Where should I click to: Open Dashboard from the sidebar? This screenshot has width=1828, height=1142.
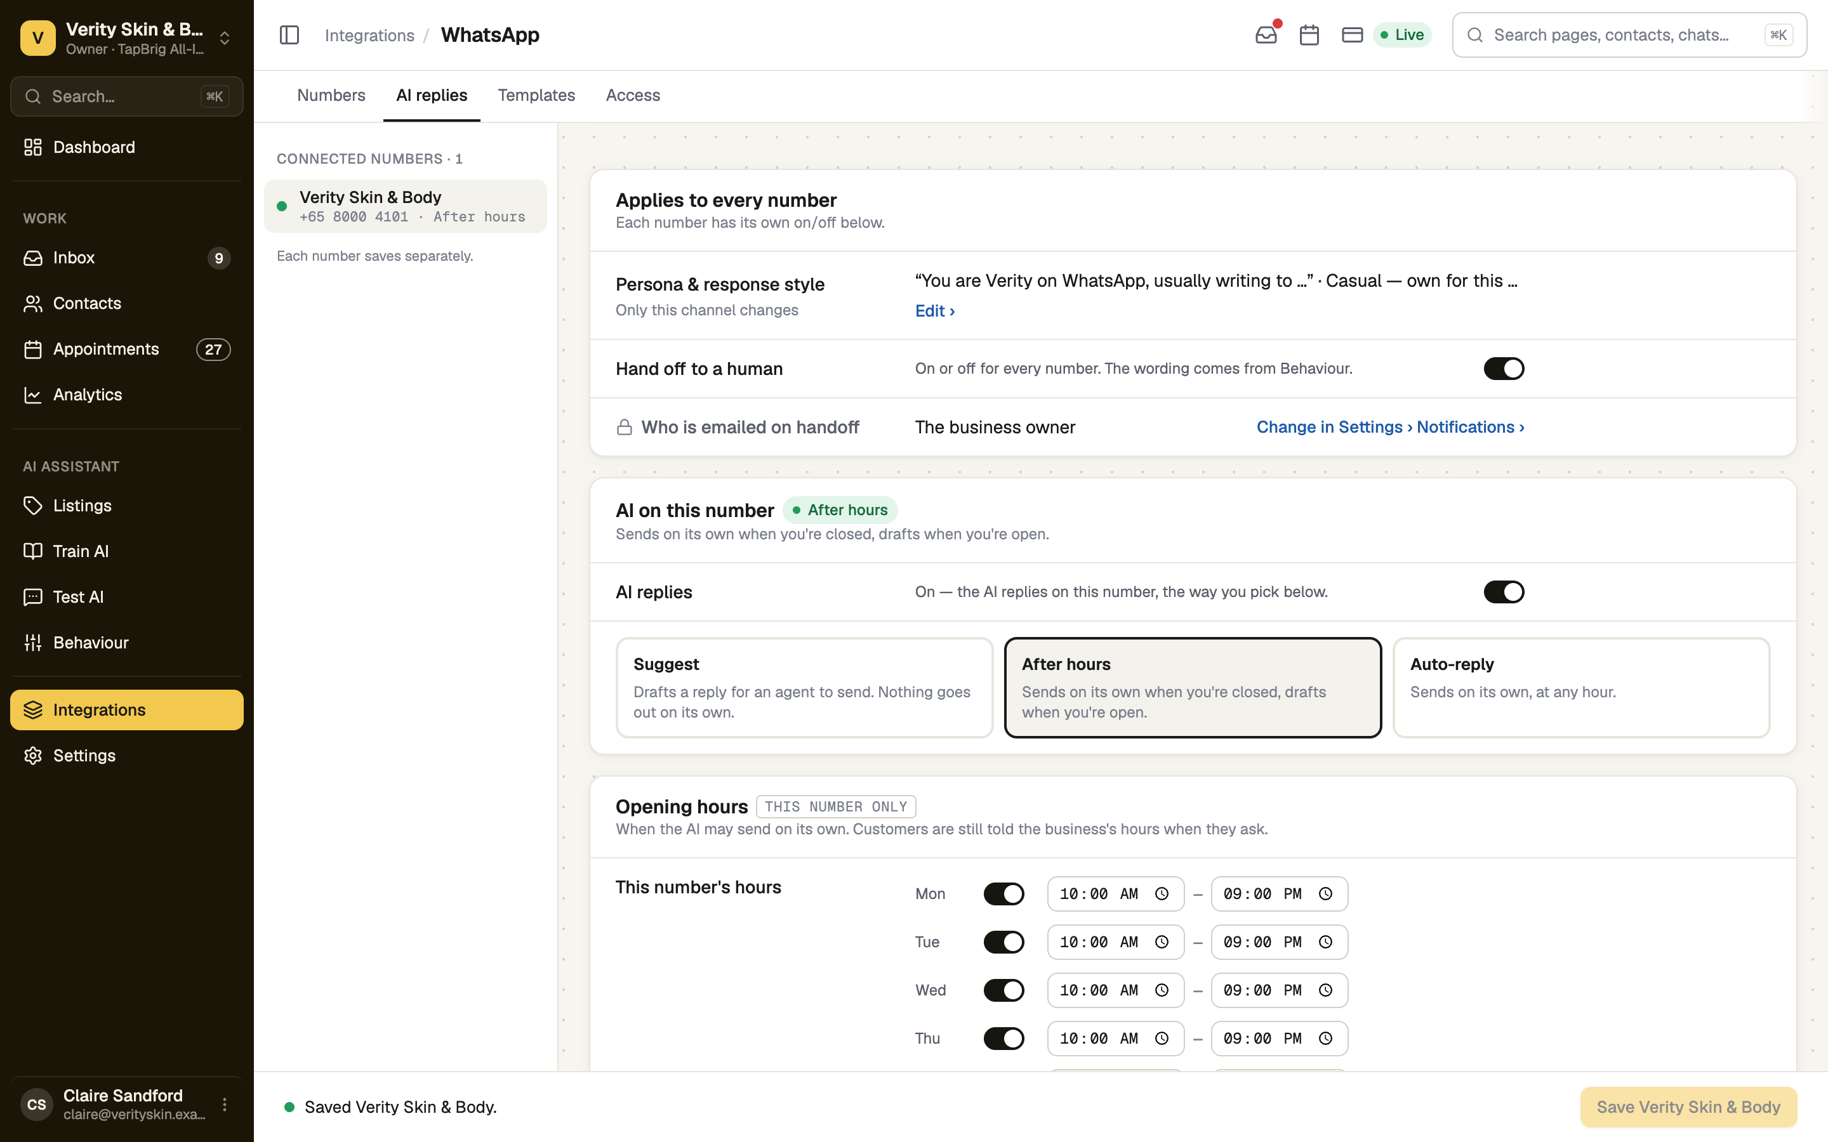[127, 147]
